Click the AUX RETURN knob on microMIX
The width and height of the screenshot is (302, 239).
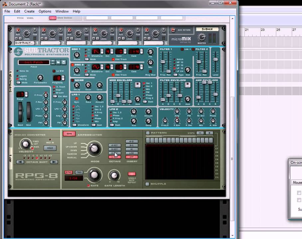click(x=173, y=30)
